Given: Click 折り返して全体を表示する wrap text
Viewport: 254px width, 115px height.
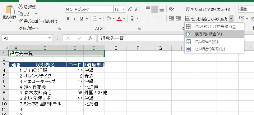Looking at the screenshot, I should click(x=208, y=9).
